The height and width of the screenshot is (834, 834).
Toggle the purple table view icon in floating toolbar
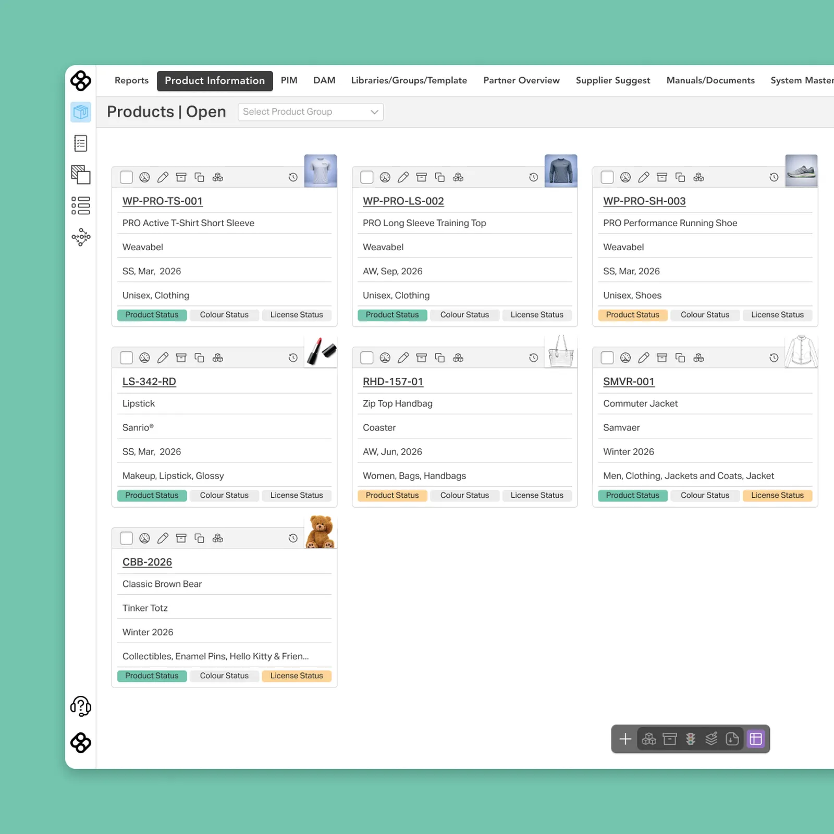[756, 739]
